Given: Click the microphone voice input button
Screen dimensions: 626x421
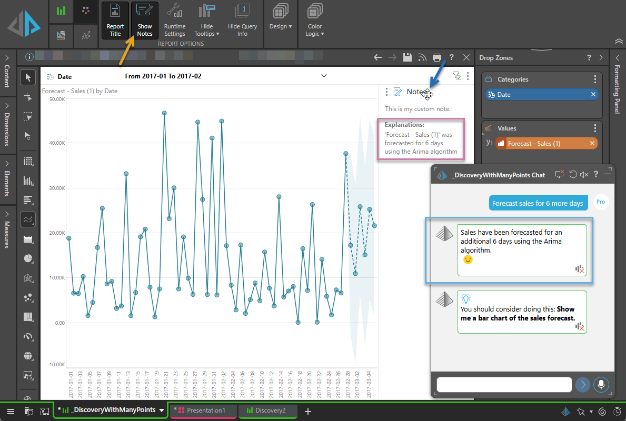Looking at the screenshot, I should (x=600, y=385).
